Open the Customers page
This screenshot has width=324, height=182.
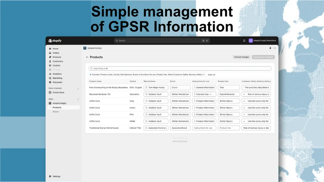coord(58,61)
